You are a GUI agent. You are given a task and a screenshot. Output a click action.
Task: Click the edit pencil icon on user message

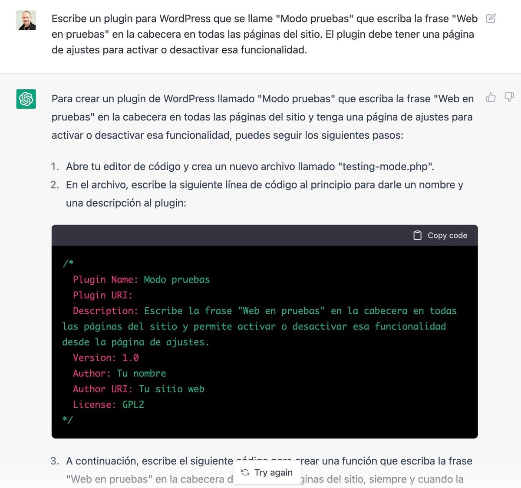tap(491, 19)
